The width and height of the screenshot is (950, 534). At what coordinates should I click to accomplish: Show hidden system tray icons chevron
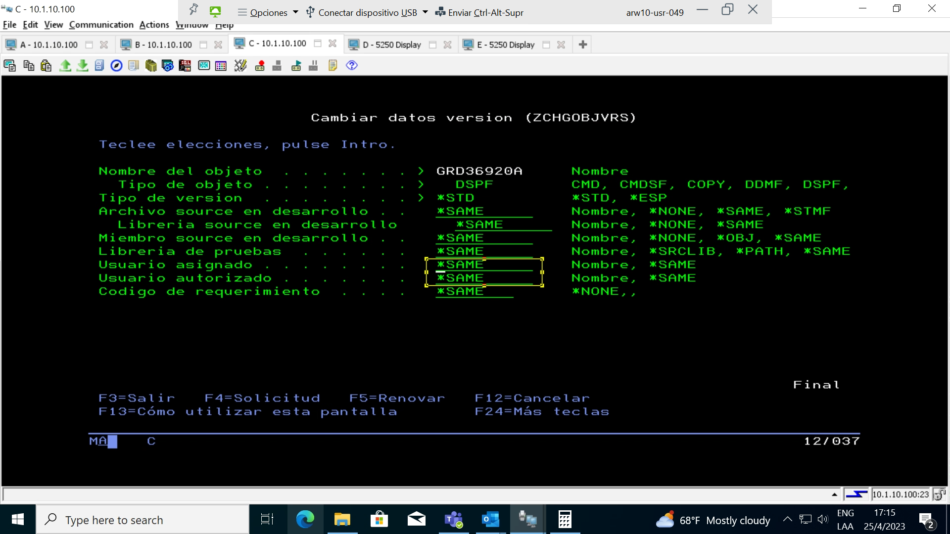point(787,519)
